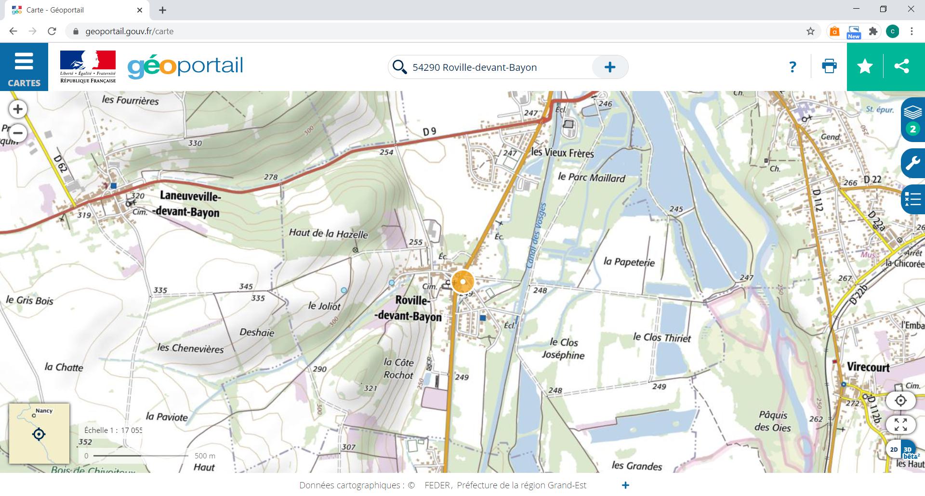
Task: Click Haut de la Hazelle label
Action: [329, 234]
